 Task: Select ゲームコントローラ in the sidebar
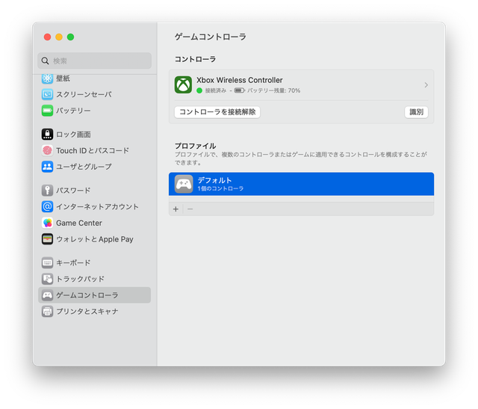[95, 295]
